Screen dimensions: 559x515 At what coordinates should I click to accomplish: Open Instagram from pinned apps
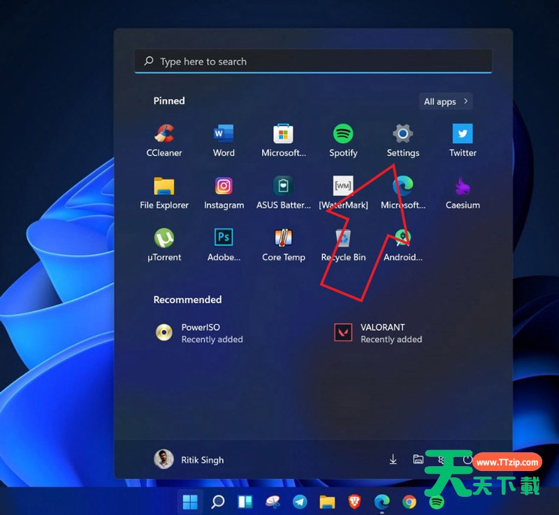tap(224, 192)
